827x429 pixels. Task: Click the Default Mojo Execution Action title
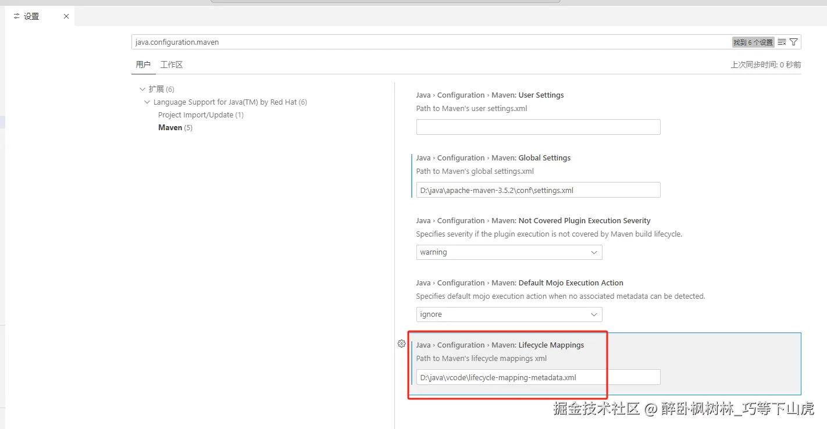(x=520, y=283)
